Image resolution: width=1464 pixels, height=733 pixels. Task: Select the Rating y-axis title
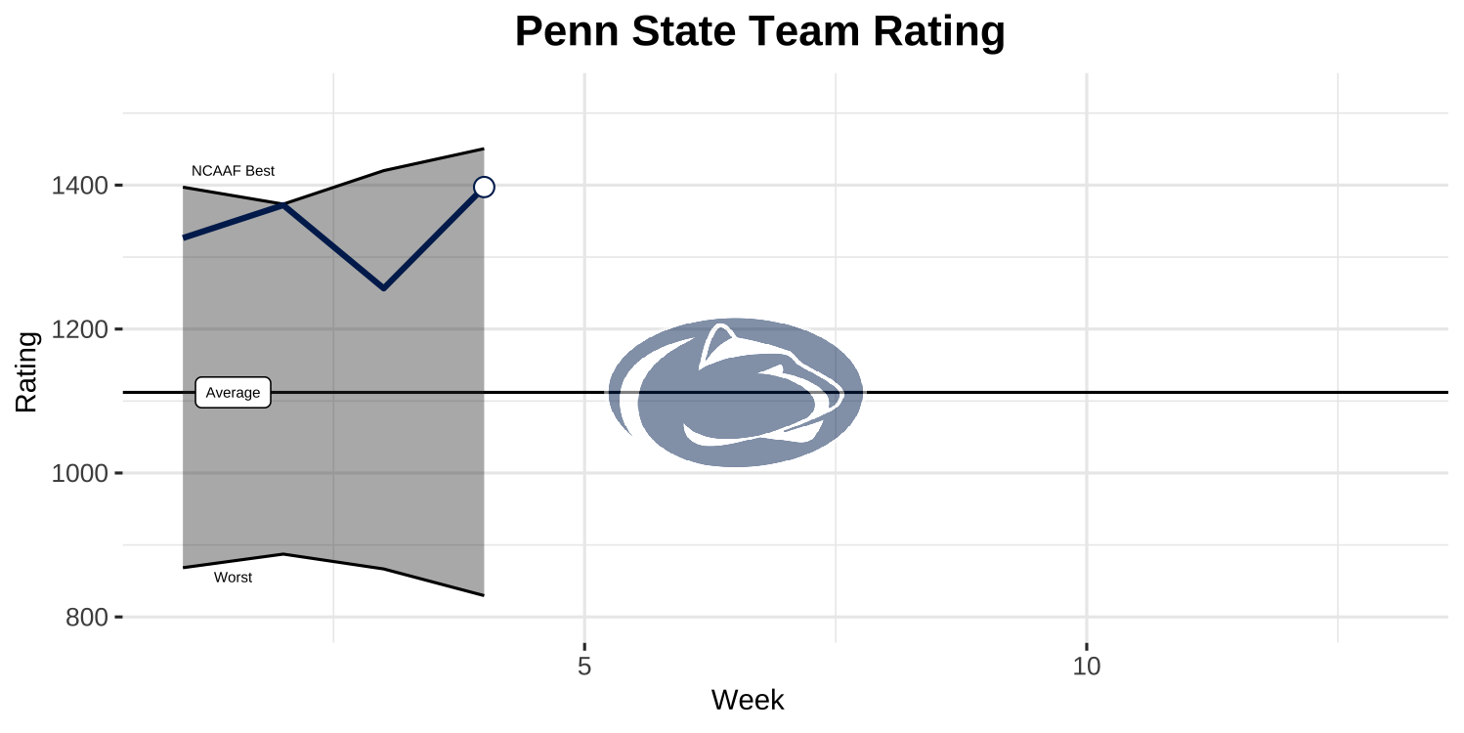[x=26, y=372]
